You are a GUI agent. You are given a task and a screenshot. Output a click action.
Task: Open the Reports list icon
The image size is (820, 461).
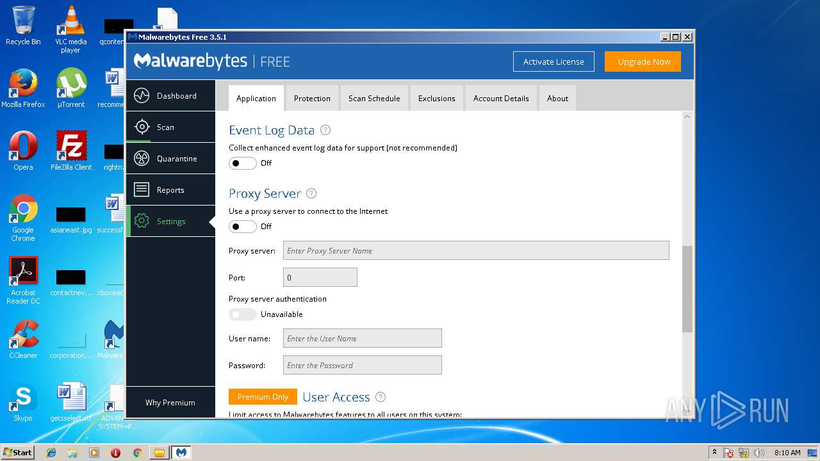click(x=142, y=190)
